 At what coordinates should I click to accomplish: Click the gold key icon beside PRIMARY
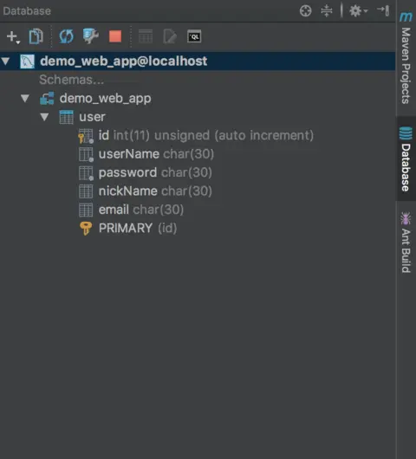pos(86,229)
